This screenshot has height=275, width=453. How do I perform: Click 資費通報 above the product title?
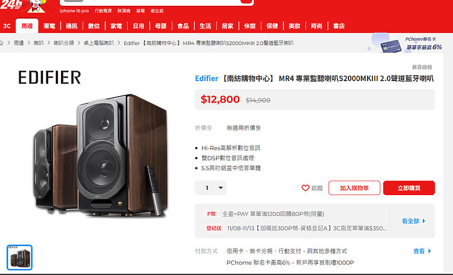[422, 67]
